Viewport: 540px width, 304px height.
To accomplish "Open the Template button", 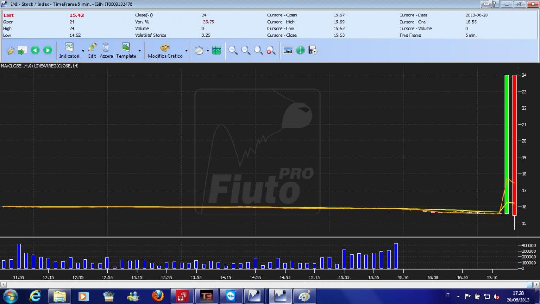I will [126, 50].
